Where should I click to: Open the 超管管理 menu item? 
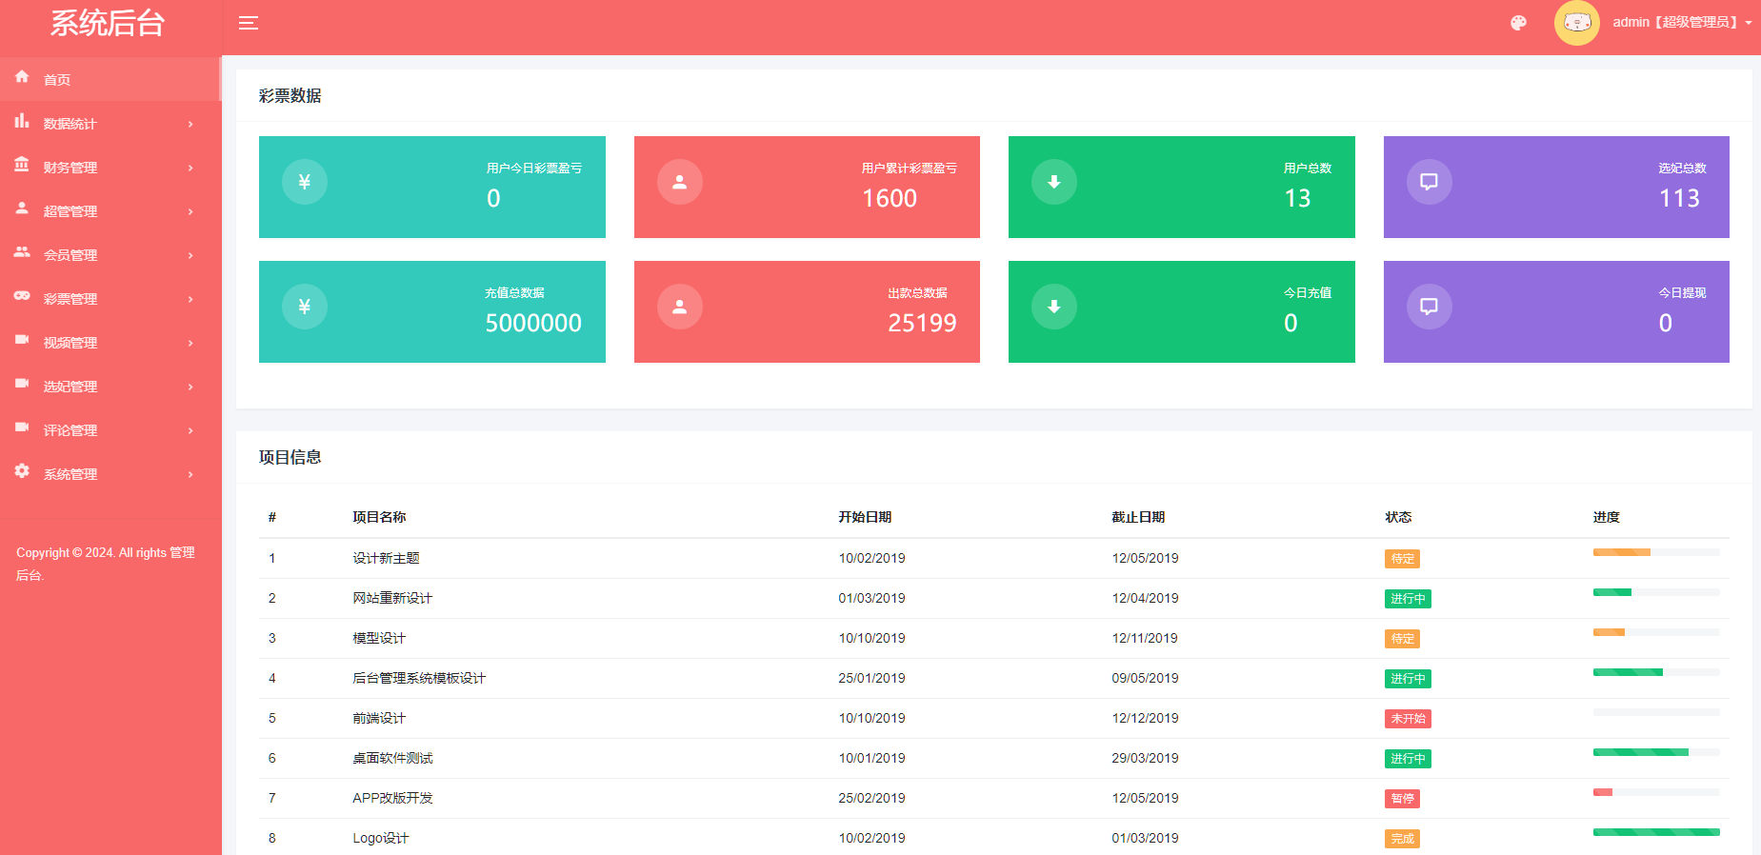(x=70, y=211)
